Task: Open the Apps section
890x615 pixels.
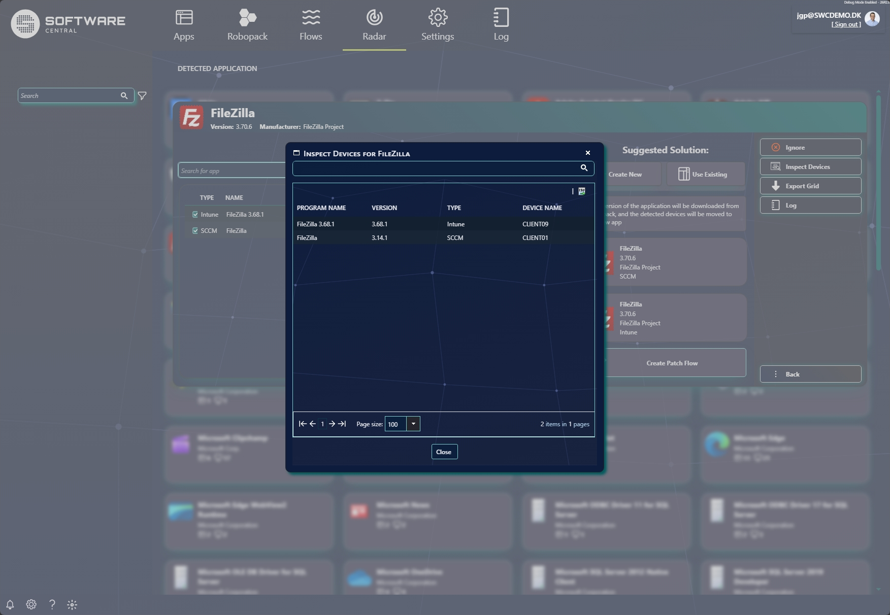Action: click(x=184, y=25)
